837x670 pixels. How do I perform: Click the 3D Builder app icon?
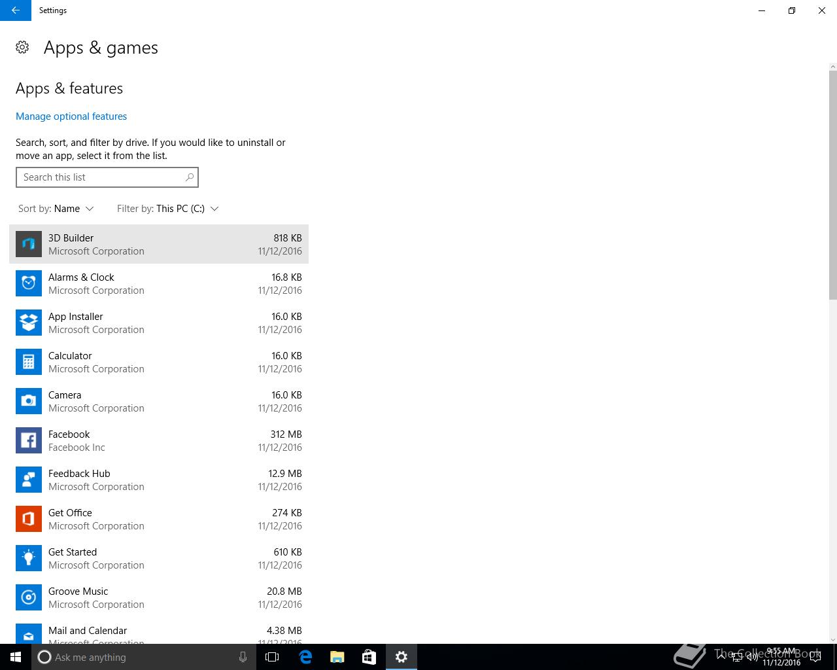(29, 244)
